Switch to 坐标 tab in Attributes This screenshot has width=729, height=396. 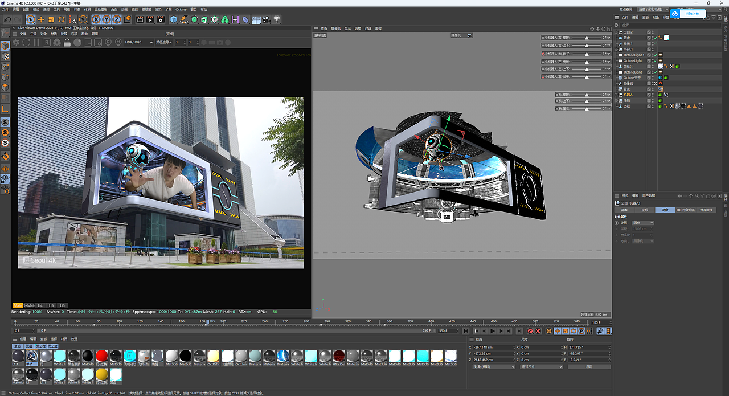point(644,210)
